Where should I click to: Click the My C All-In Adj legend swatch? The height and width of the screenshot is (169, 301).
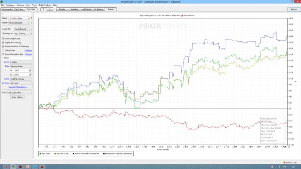coord(55,154)
